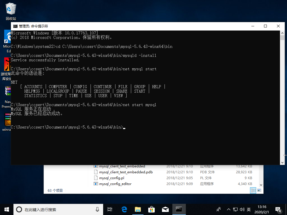This screenshot has height=215, width=287.
Task: Click the command prompt scrollbar thumb
Action: (282, 38)
